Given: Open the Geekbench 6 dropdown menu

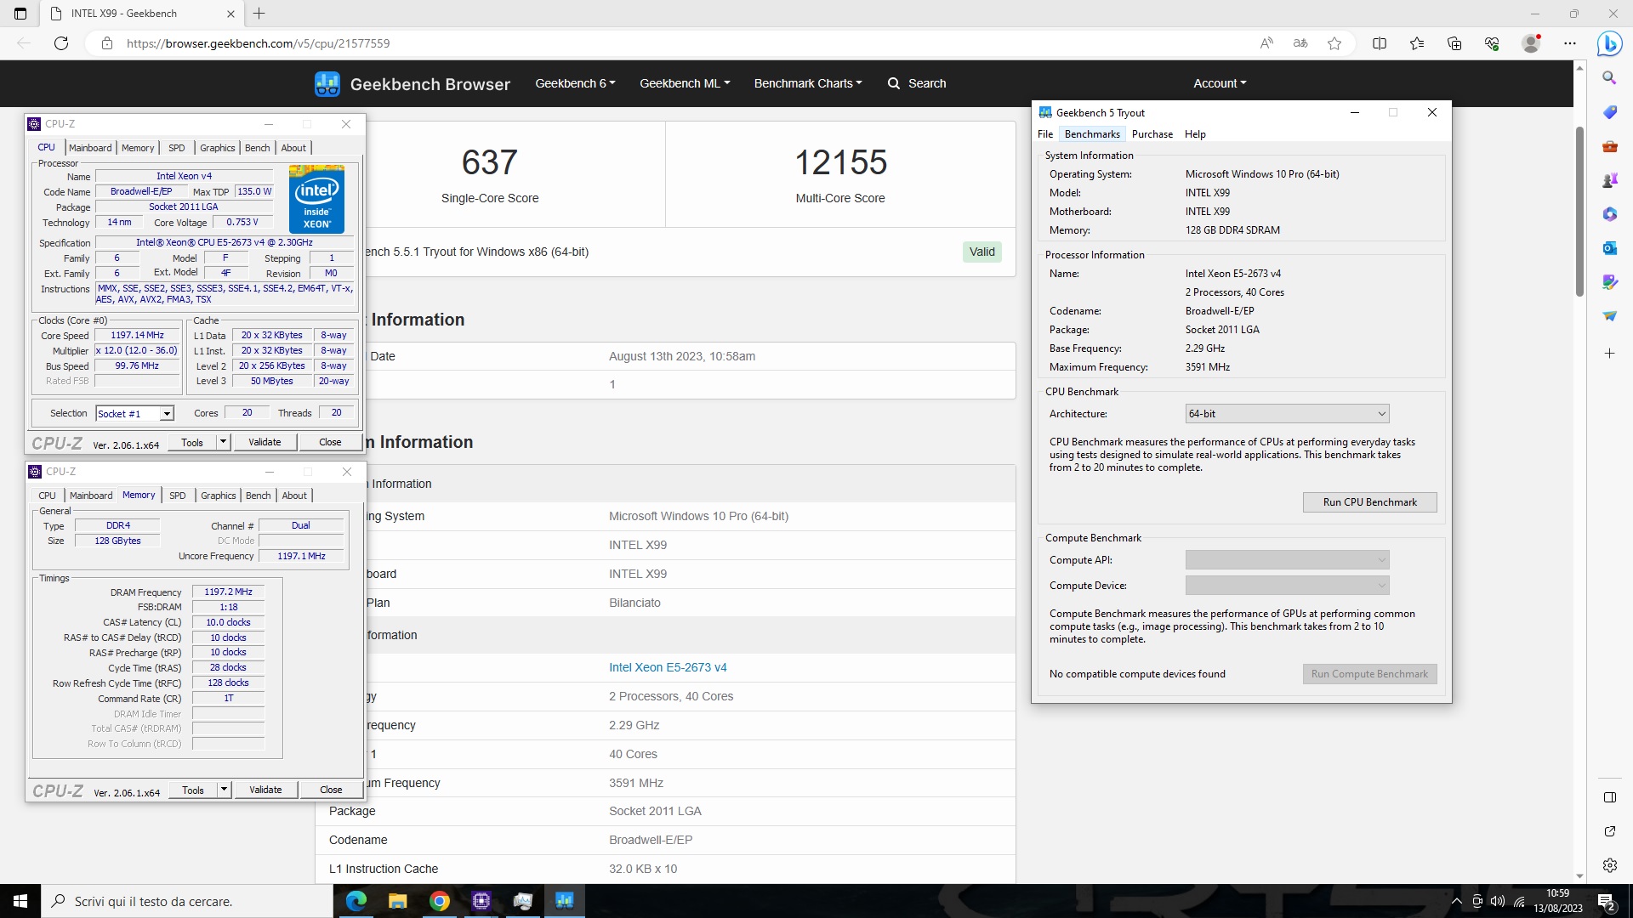Looking at the screenshot, I should coord(575,83).
